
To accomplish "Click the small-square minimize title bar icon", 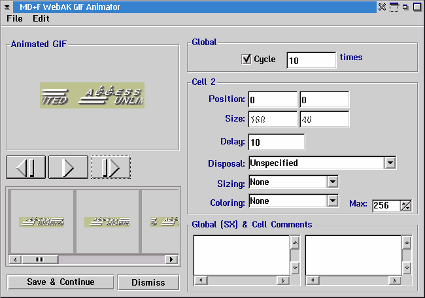I will (x=405, y=7).
